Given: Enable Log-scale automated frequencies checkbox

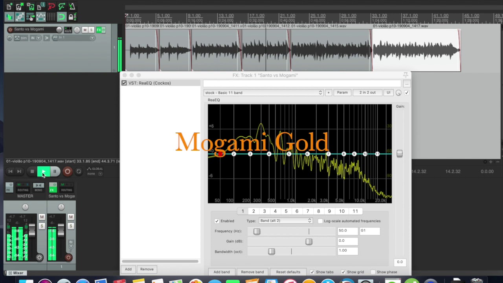Looking at the screenshot, I should pos(320,221).
